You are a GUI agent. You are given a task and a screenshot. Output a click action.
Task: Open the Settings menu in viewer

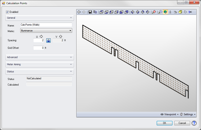click(188, 115)
